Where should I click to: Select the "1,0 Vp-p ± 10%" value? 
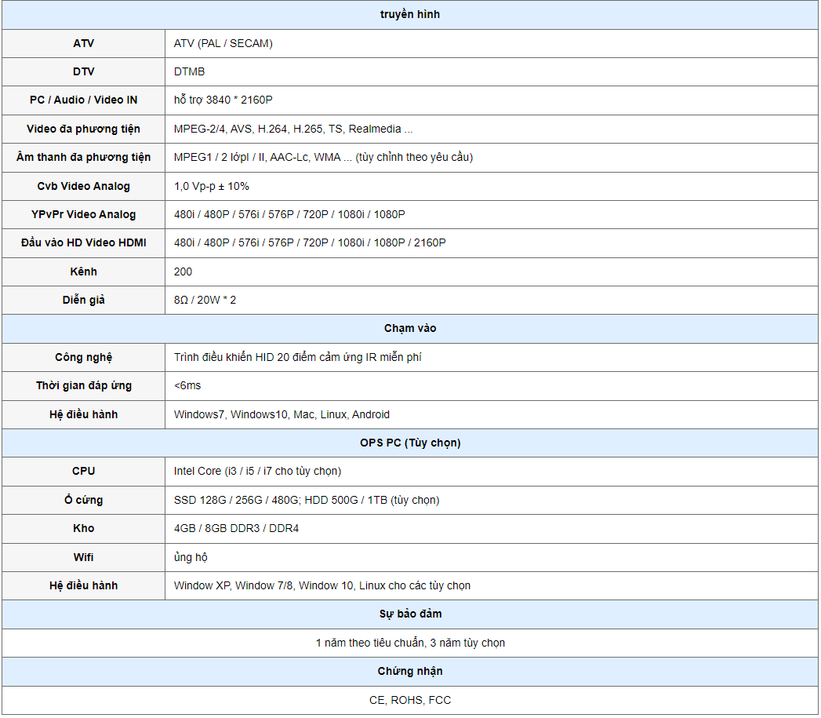point(212,186)
